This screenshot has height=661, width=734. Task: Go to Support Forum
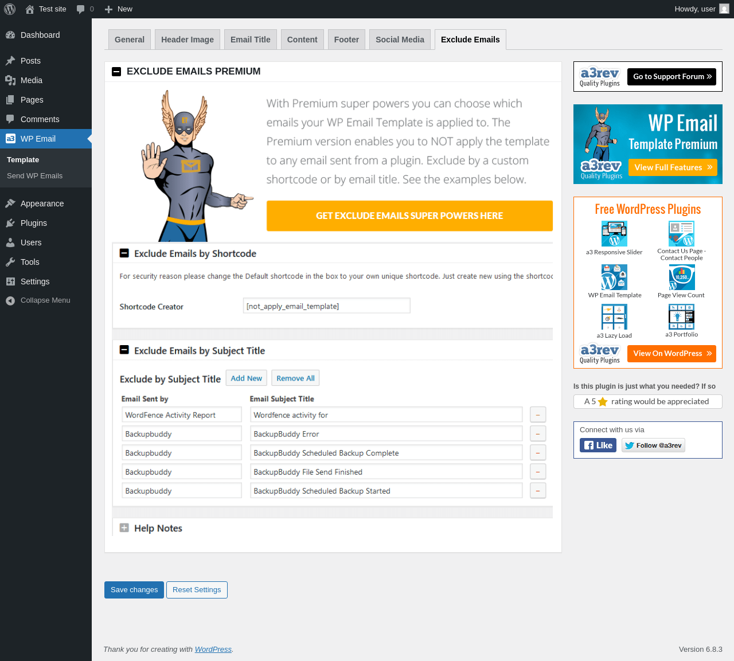coord(671,76)
